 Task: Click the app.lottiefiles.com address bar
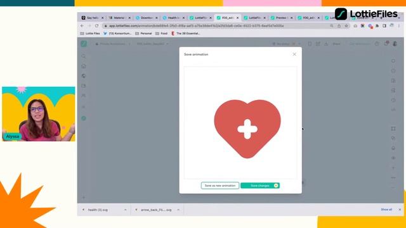click(196, 26)
